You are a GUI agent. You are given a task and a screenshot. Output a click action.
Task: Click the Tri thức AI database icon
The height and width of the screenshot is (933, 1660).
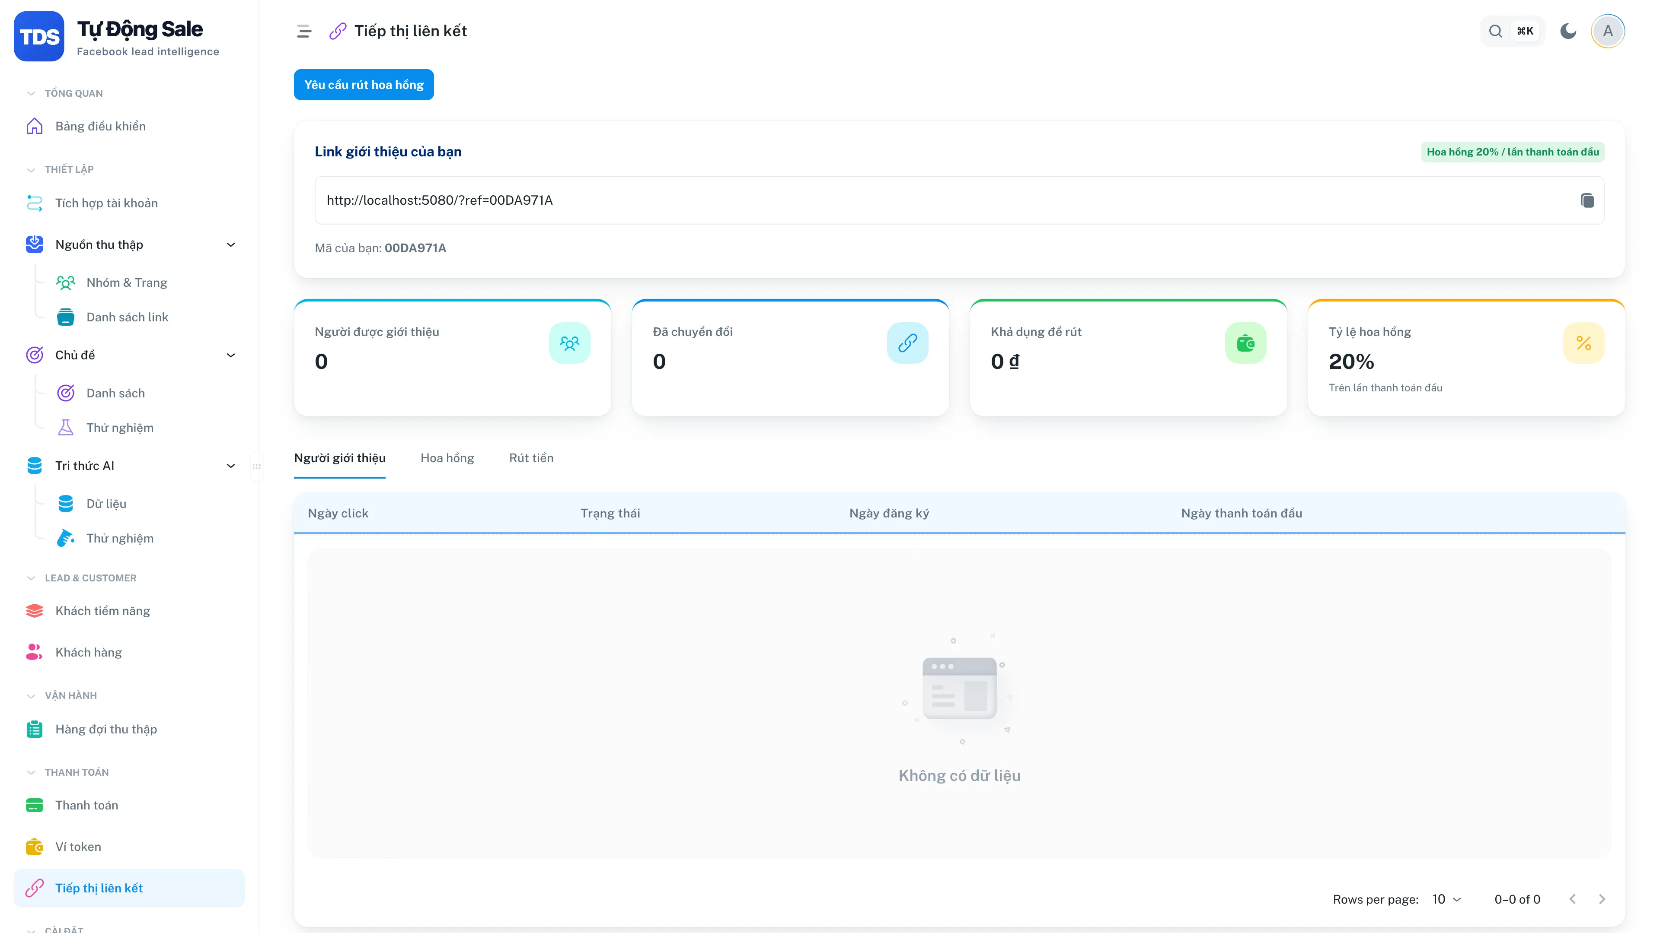34,466
